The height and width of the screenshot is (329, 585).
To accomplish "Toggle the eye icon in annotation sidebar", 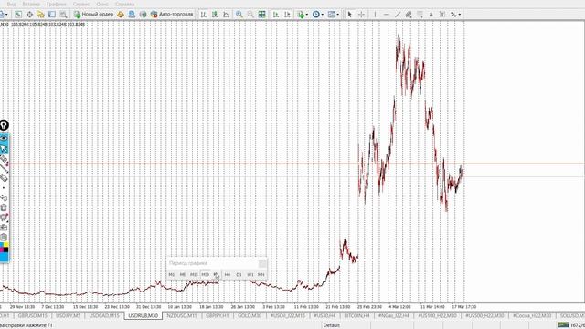I will pos(4,138).
